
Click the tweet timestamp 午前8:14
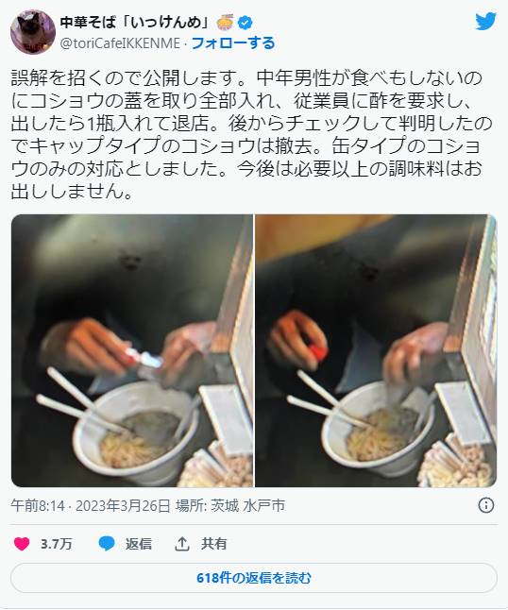pyautogui.click(x=38, y=506)
